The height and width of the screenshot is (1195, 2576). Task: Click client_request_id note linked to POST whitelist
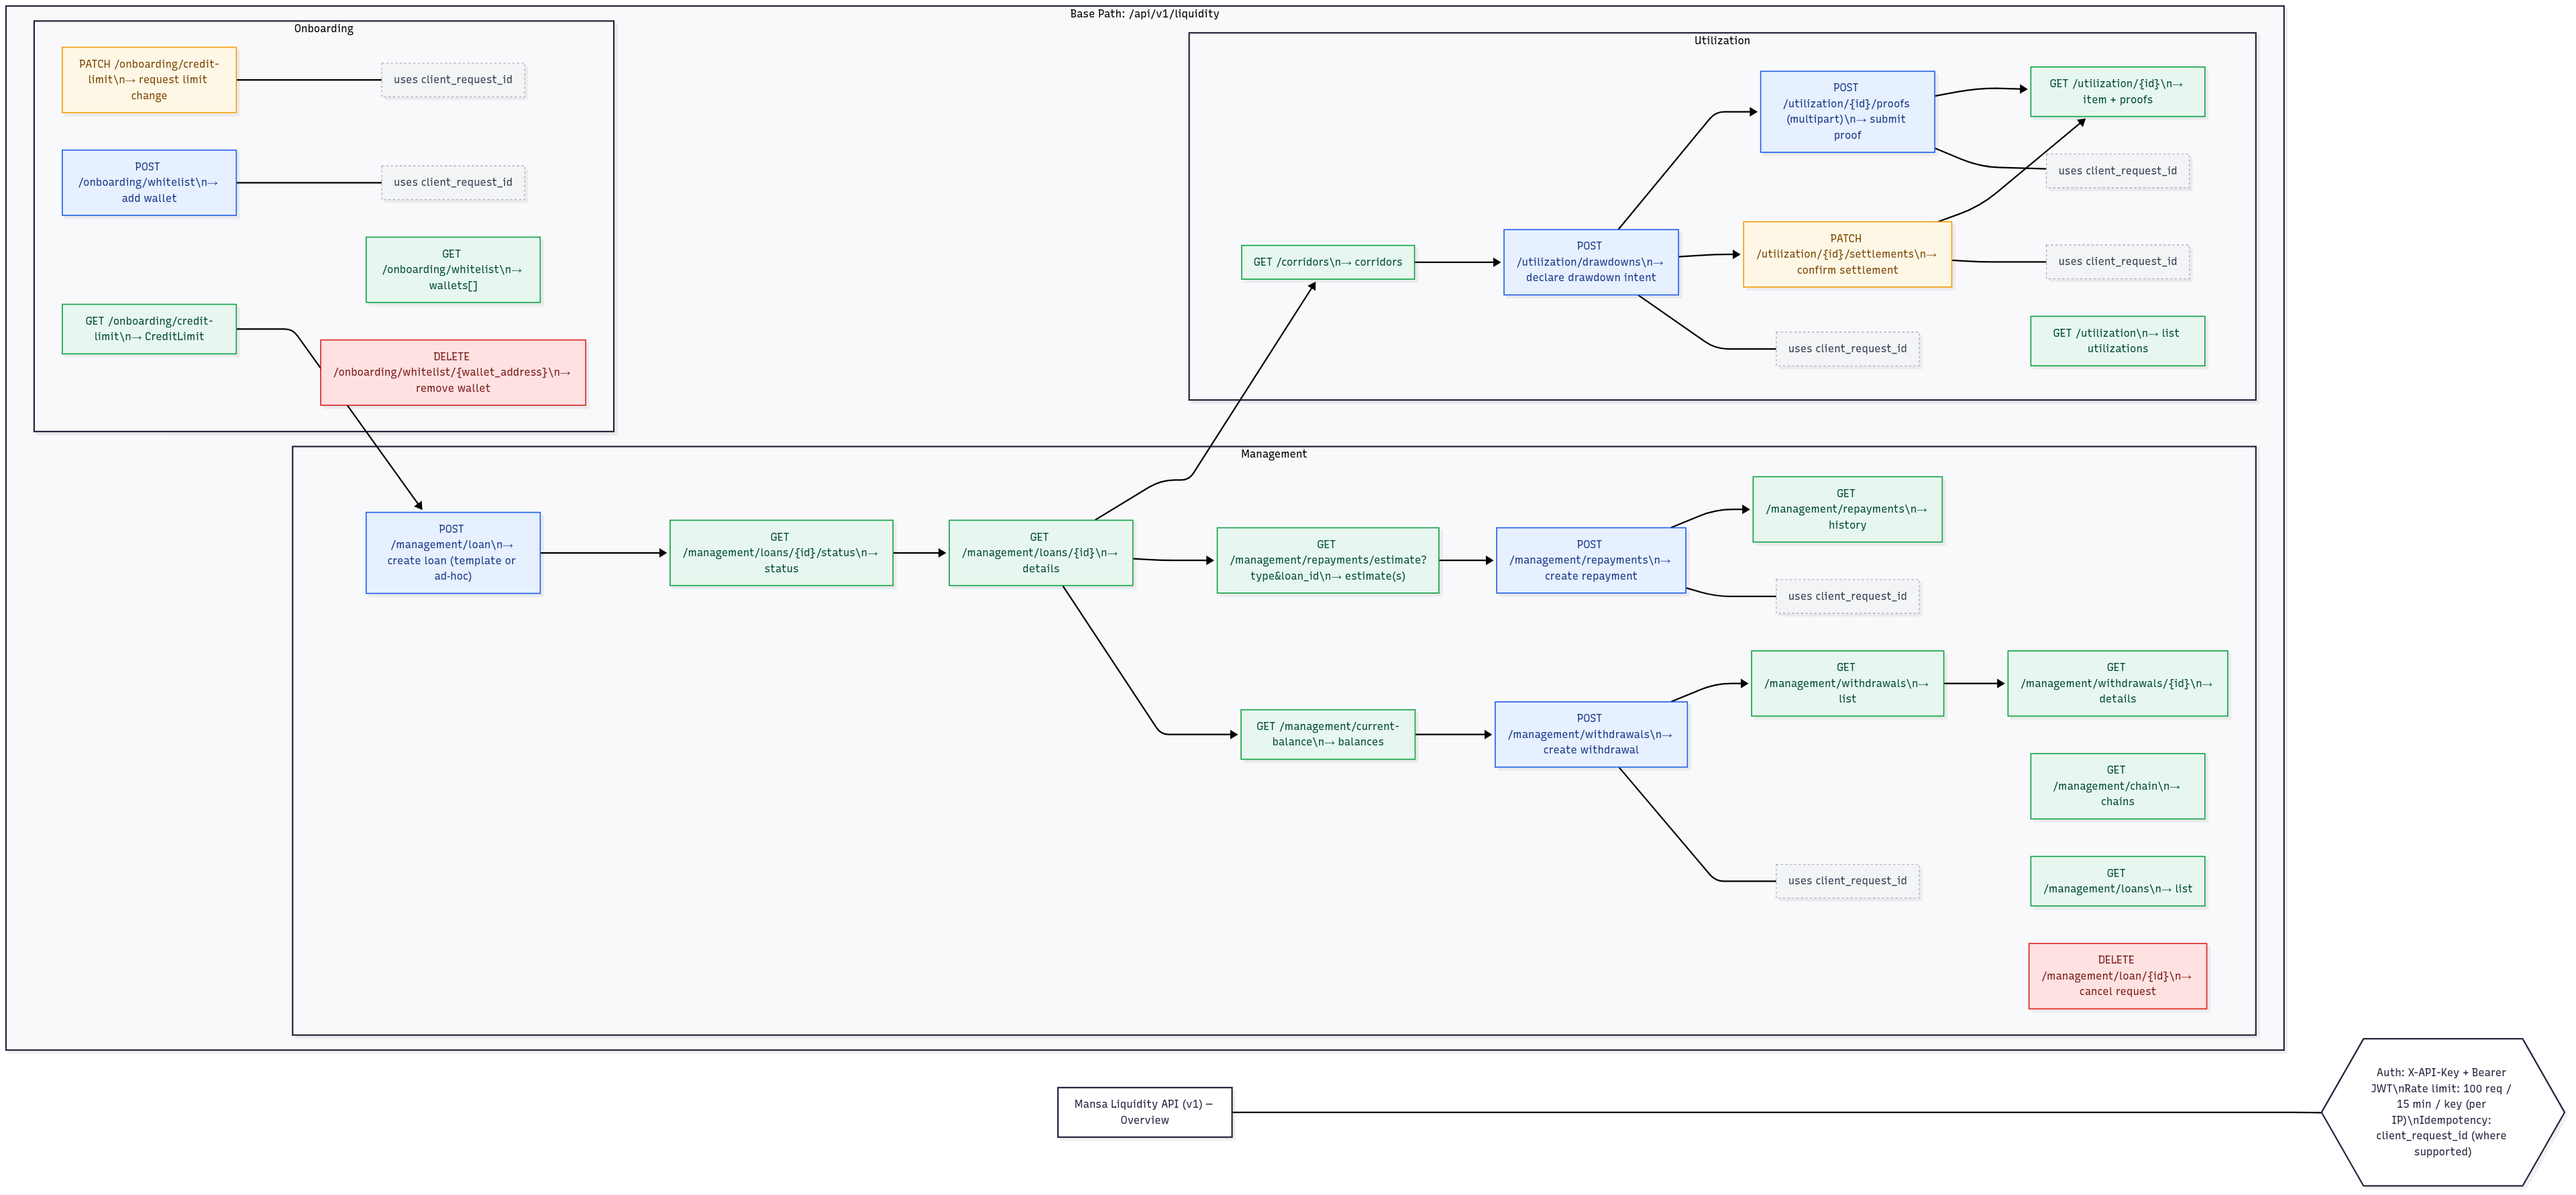pyautogui.click(x=453, y=183)
